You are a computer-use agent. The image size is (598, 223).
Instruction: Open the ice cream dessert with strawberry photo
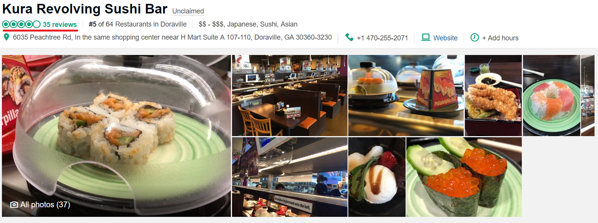(377, 177)
